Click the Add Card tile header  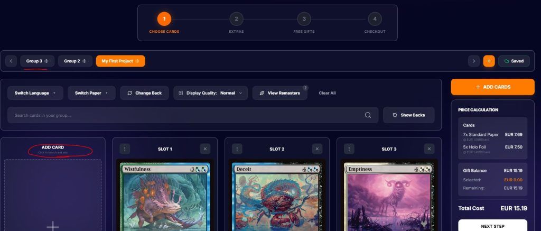point(53,149)
